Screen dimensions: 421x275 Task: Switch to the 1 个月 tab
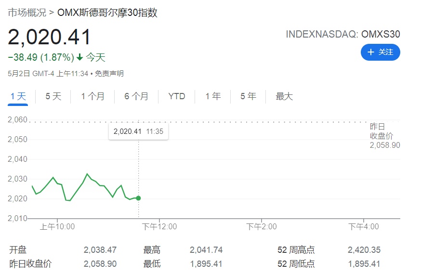(92, 96)
